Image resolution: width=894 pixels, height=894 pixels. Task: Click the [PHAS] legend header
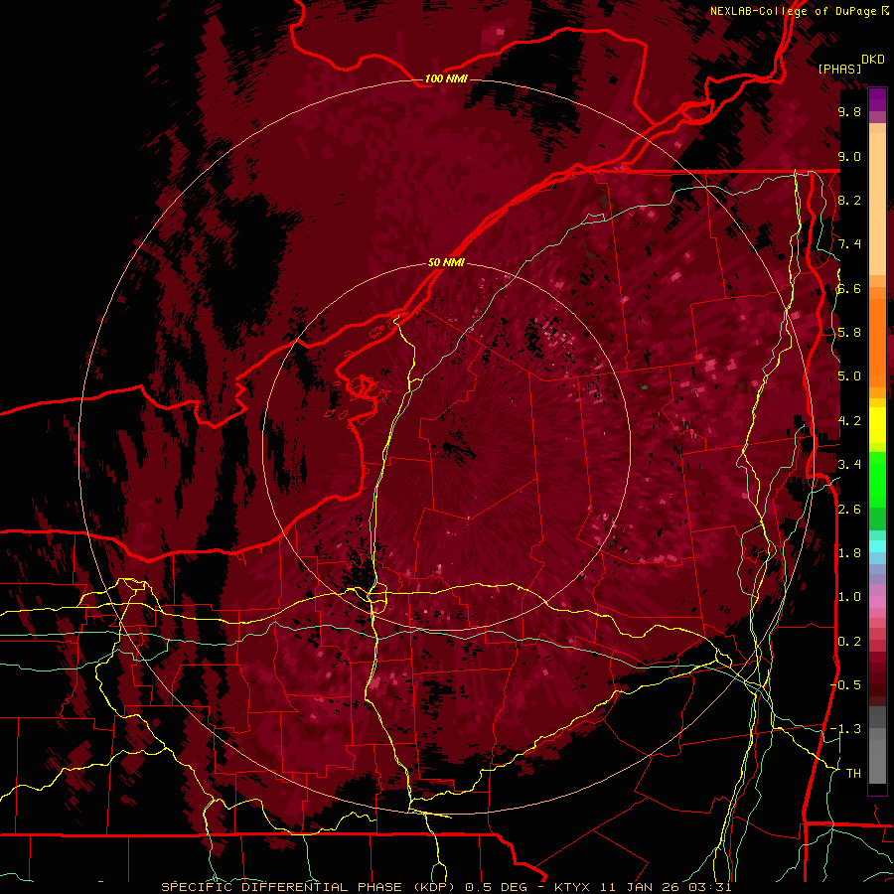pos(839,69)
